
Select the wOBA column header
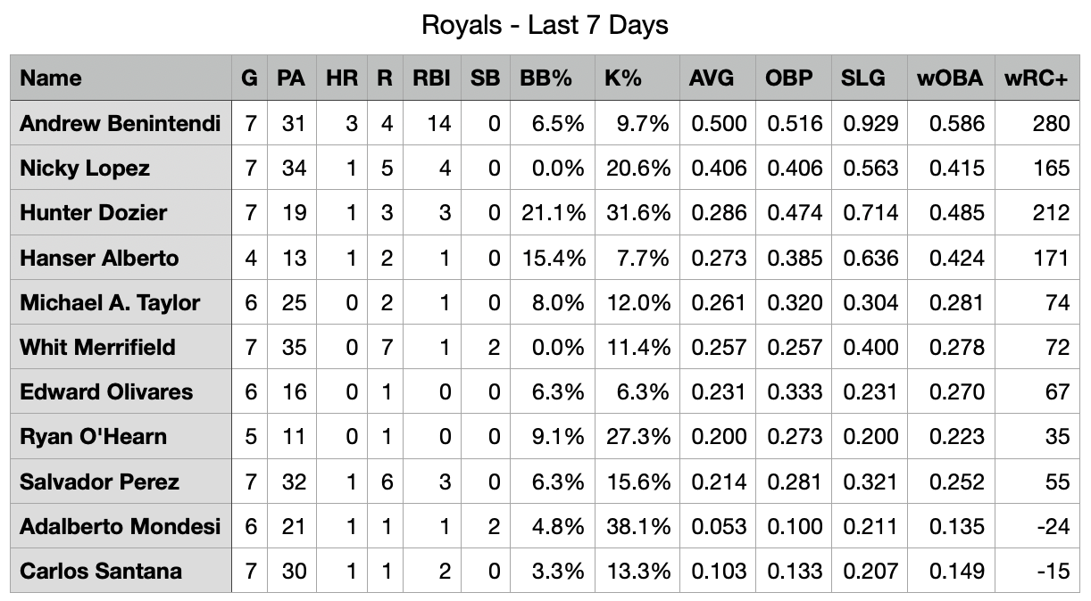[x=949, y=78]
